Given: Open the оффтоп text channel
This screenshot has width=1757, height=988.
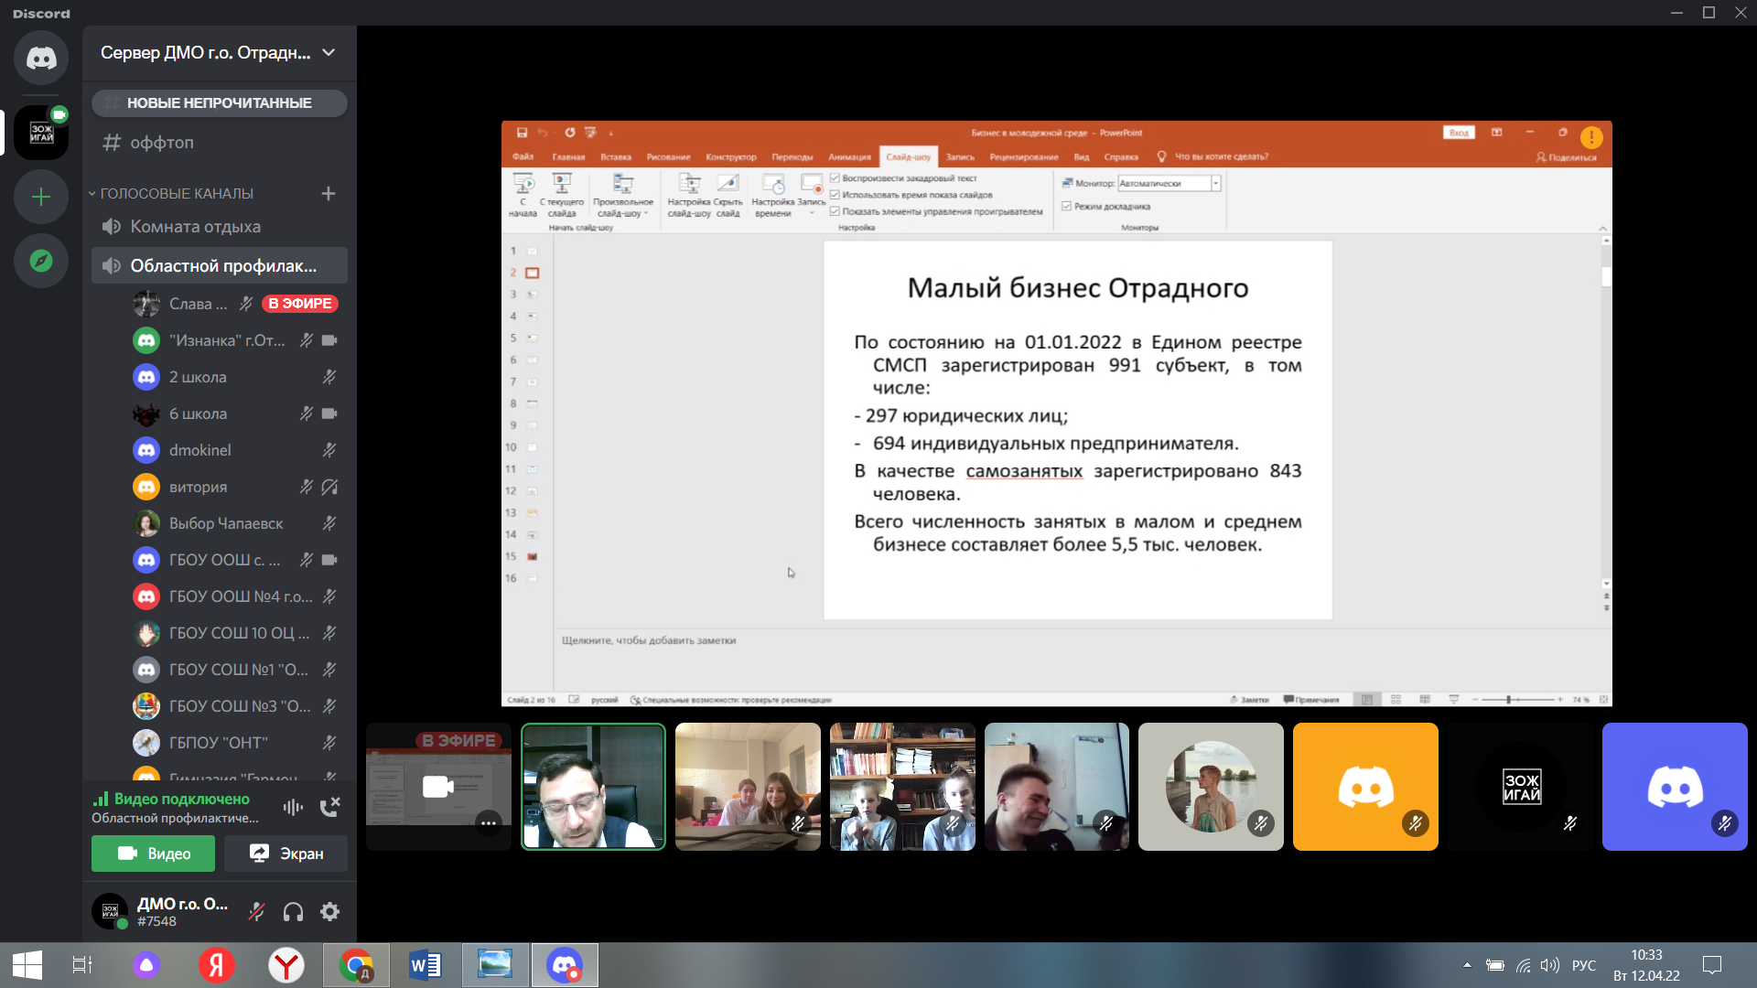Looking at the screenshot, I should (161, 143).
